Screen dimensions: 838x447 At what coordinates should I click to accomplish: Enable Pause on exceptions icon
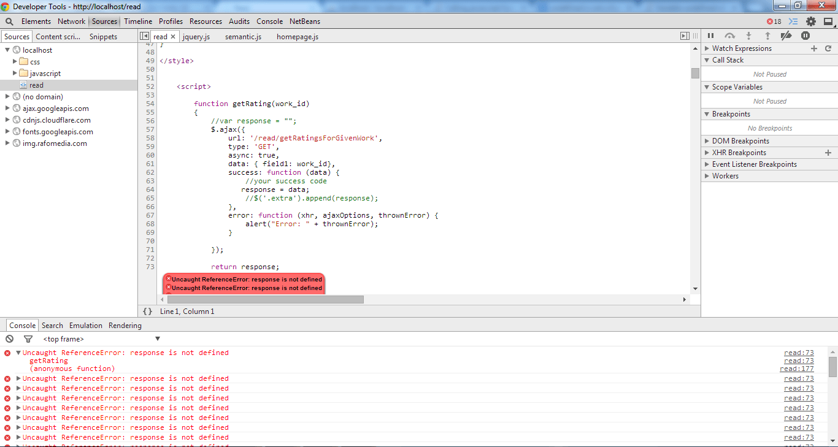point(805,35)
